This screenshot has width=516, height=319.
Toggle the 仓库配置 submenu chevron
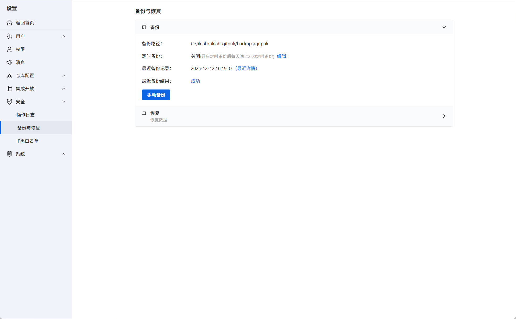(64, 76)
